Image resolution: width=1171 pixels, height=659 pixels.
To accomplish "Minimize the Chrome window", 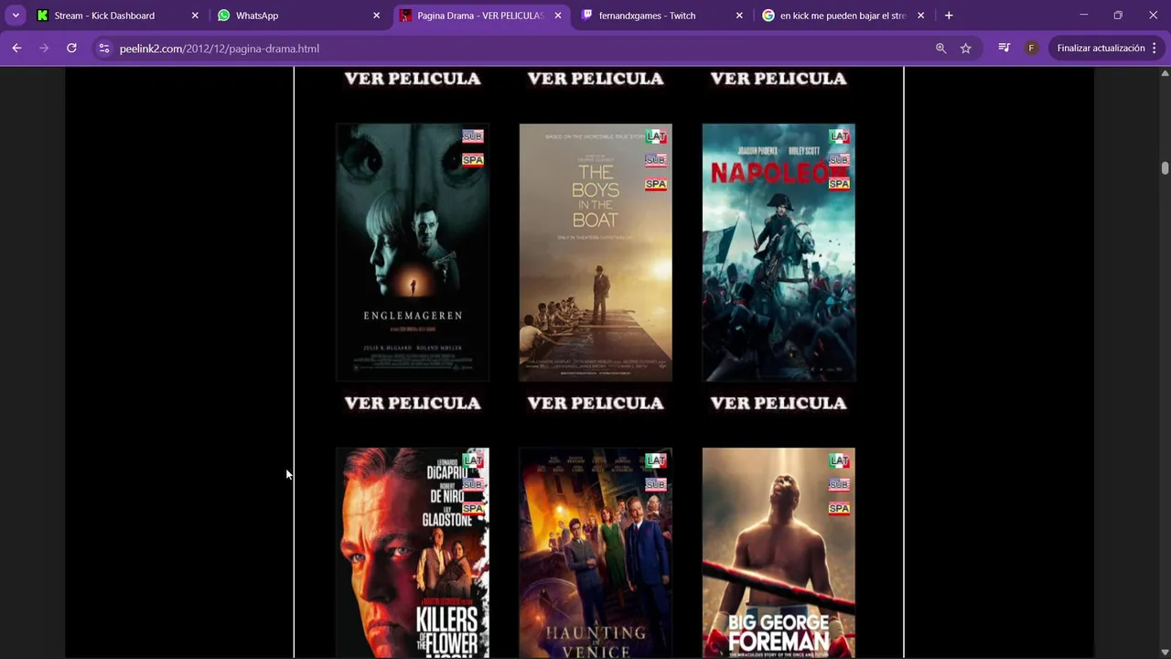I will pos(1083,16).
